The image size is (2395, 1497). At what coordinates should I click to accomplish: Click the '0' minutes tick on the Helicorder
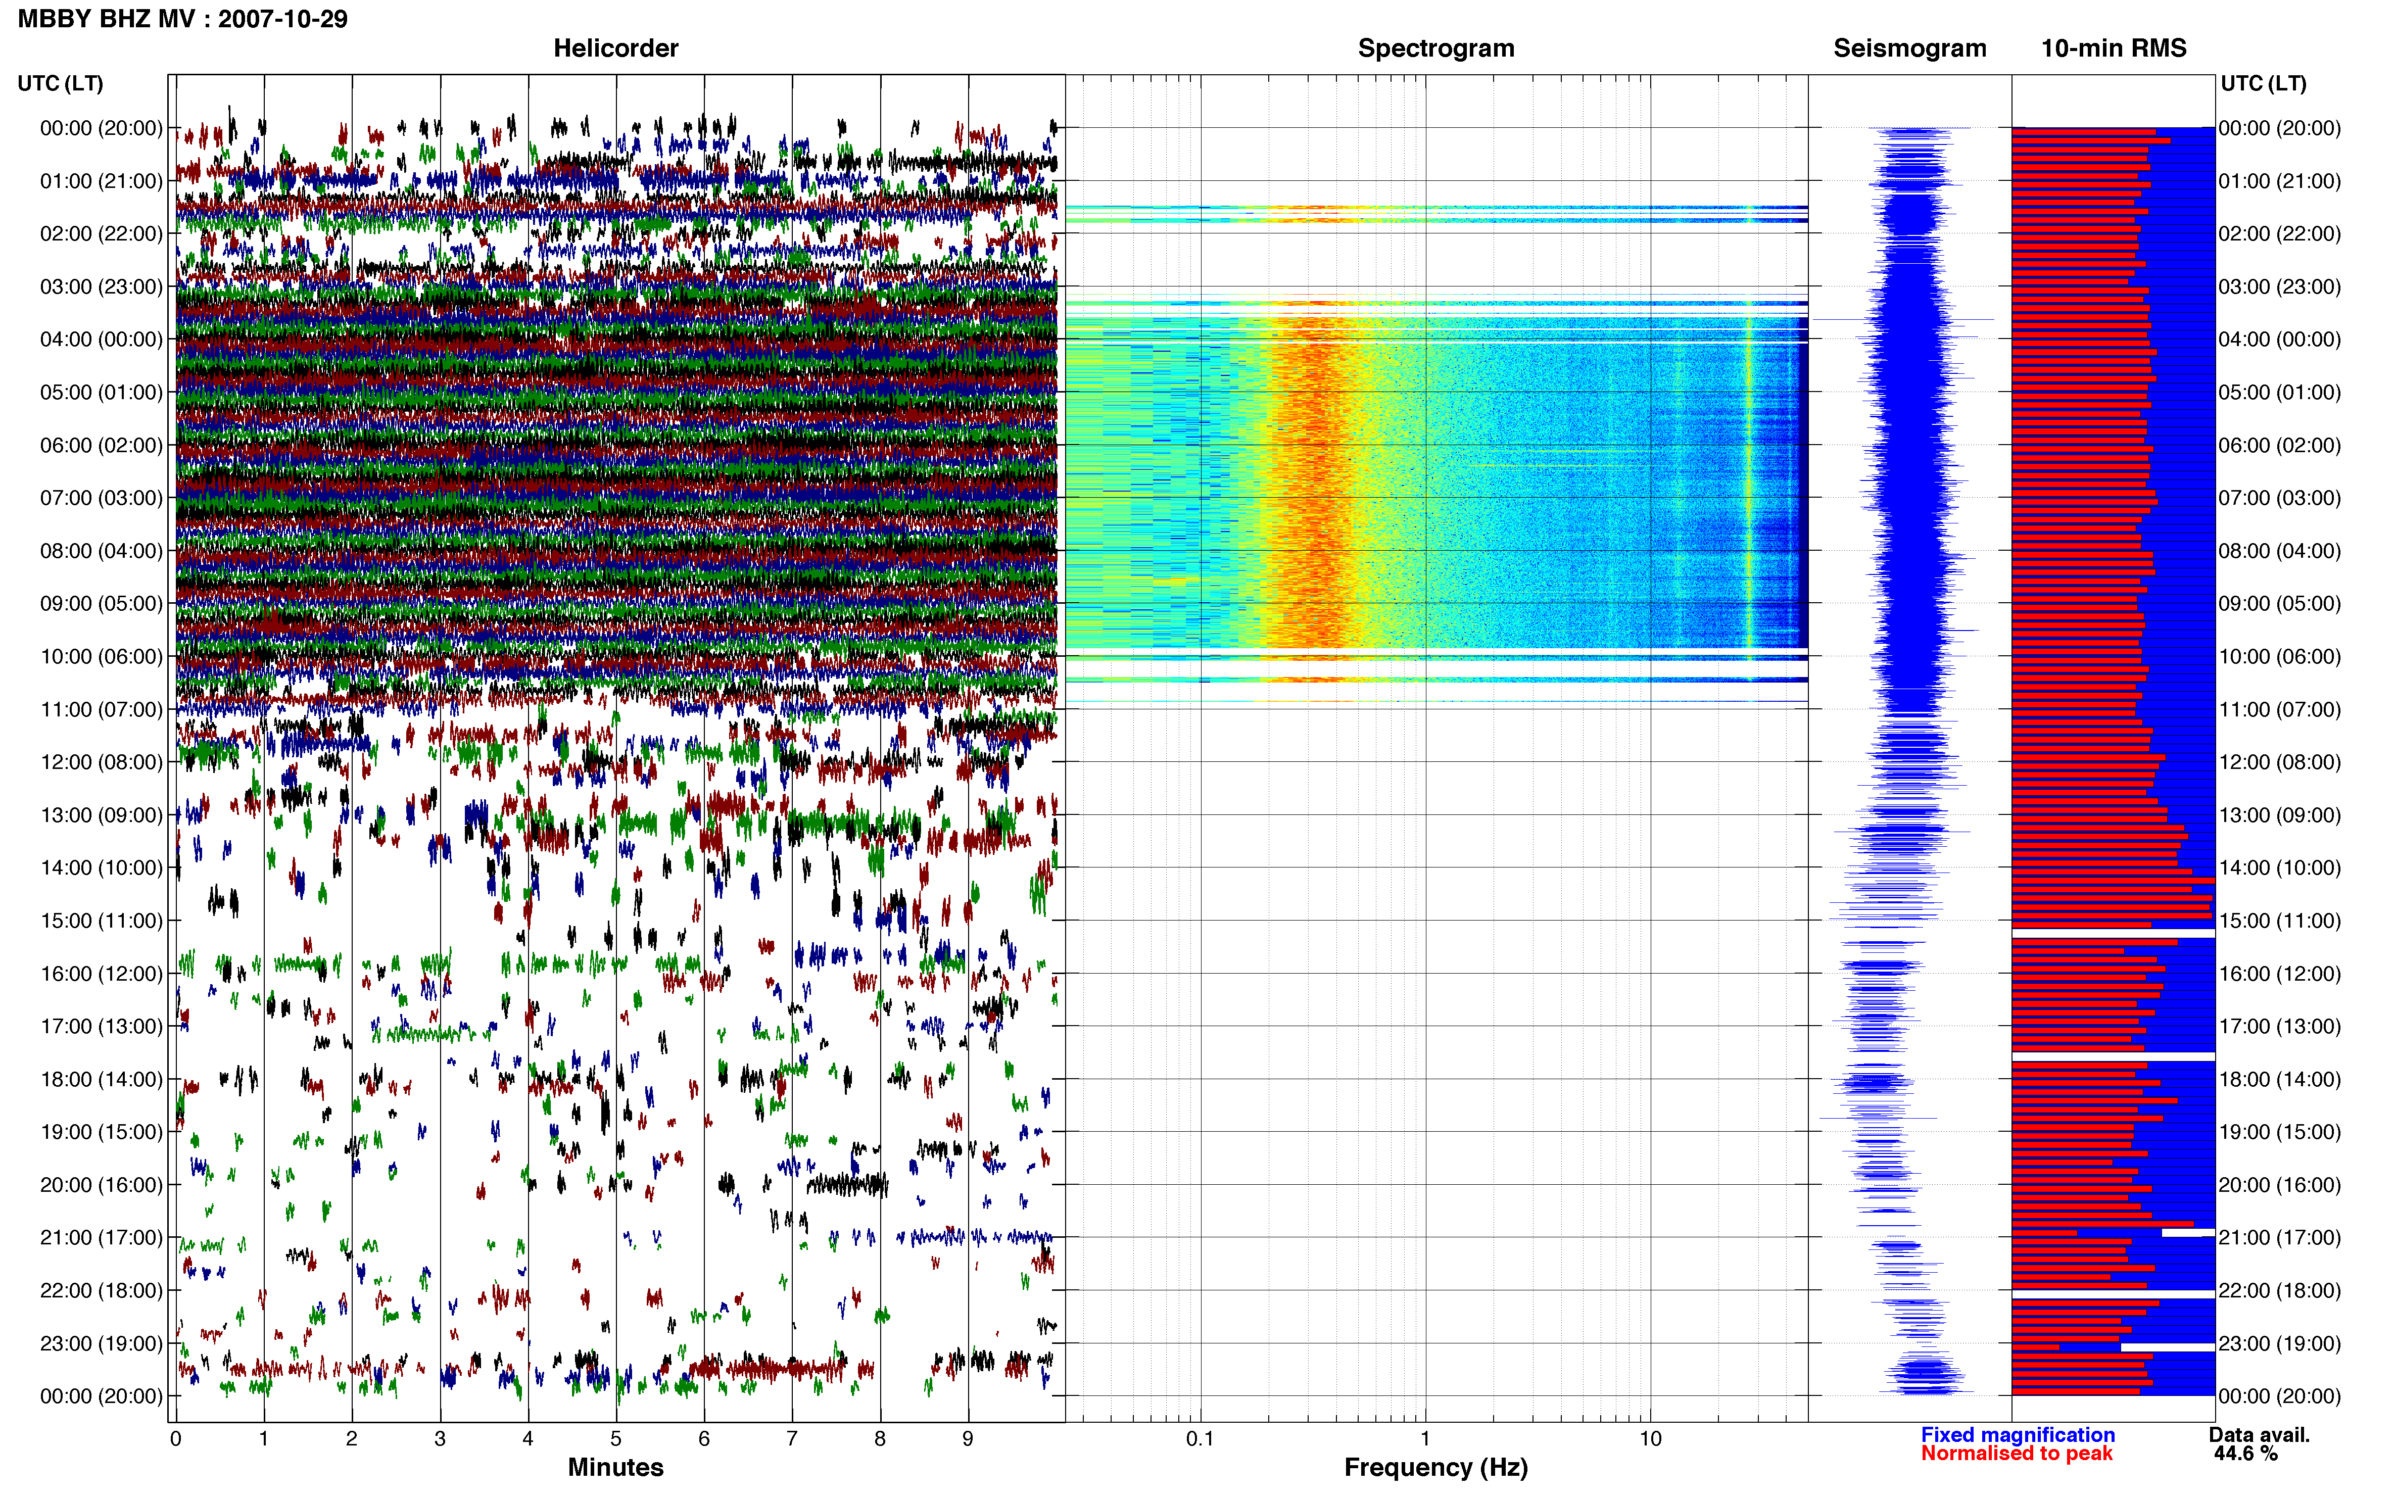click(x=175, y=1438)
